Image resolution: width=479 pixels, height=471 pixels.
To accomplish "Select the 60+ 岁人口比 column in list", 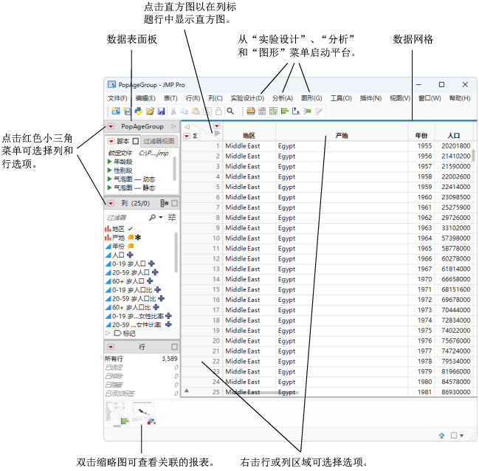I will point(132,307).
